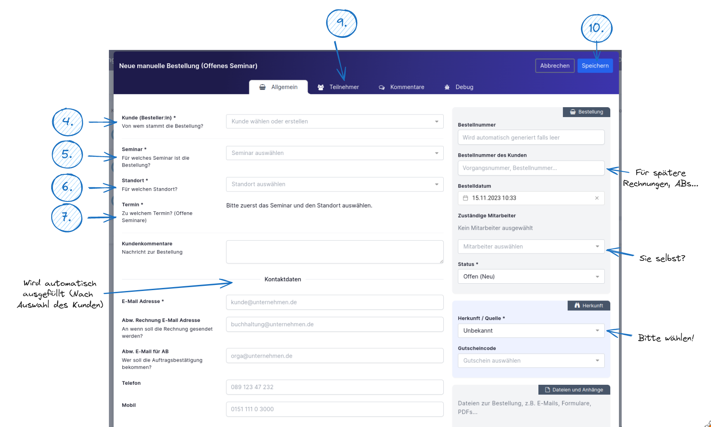Select the Debug tab
This screenshot has width=711, height=427.
459,87
